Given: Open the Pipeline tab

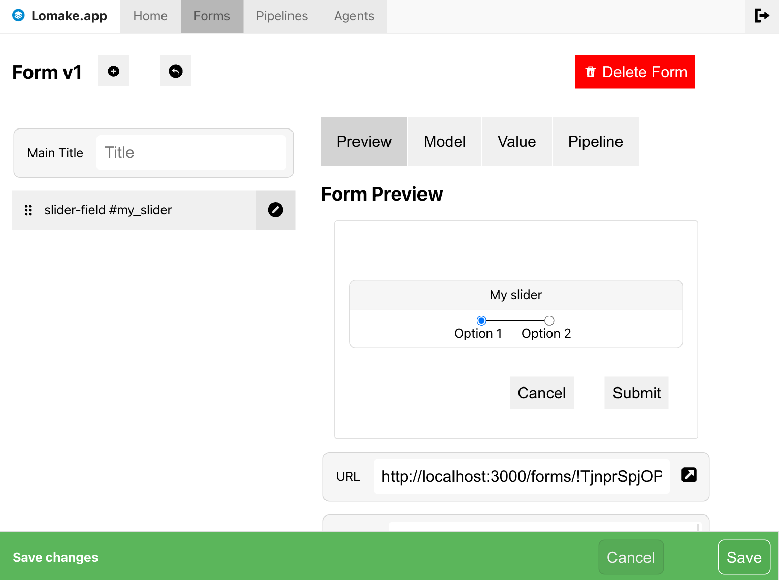Looking at the screenshot, I should (x=595, y=141).
